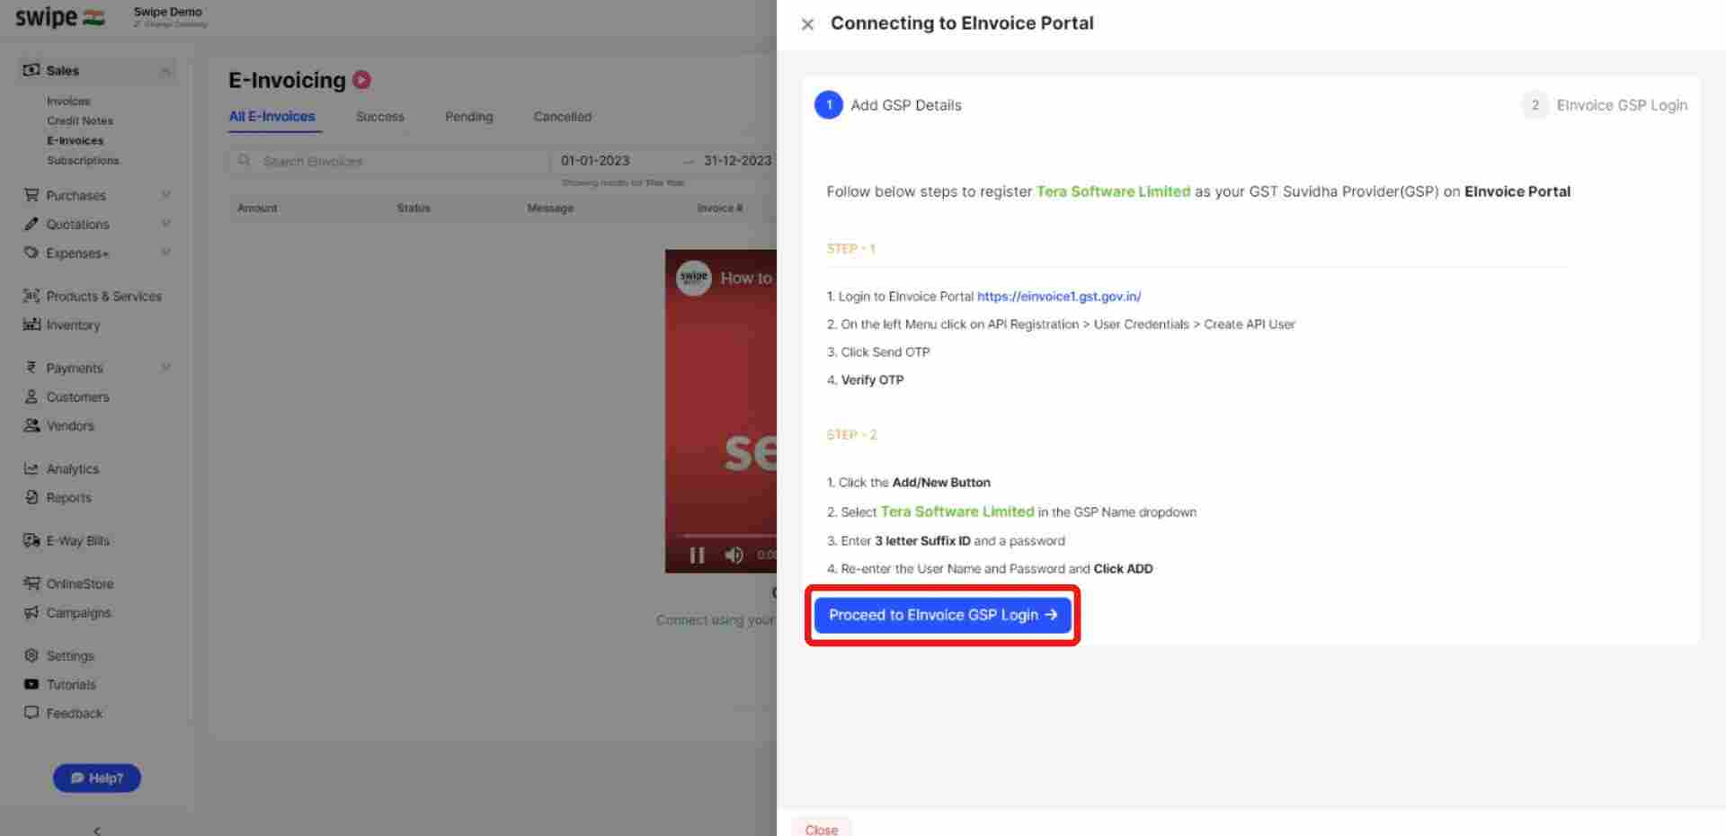1726x836 pixels.
Task: Click Proceed to EInvoice GSP Login button
Action: pos(942,615)
